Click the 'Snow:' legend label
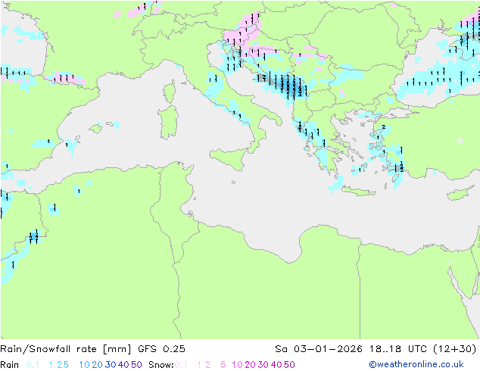The height and width of the screenshot is (371, 480). [161, 365]
